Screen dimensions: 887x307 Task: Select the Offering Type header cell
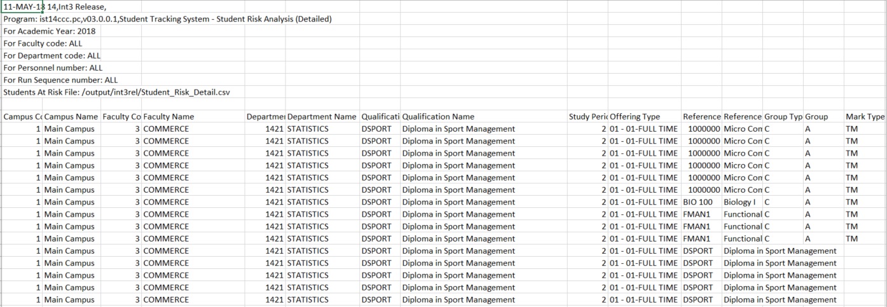643,117
